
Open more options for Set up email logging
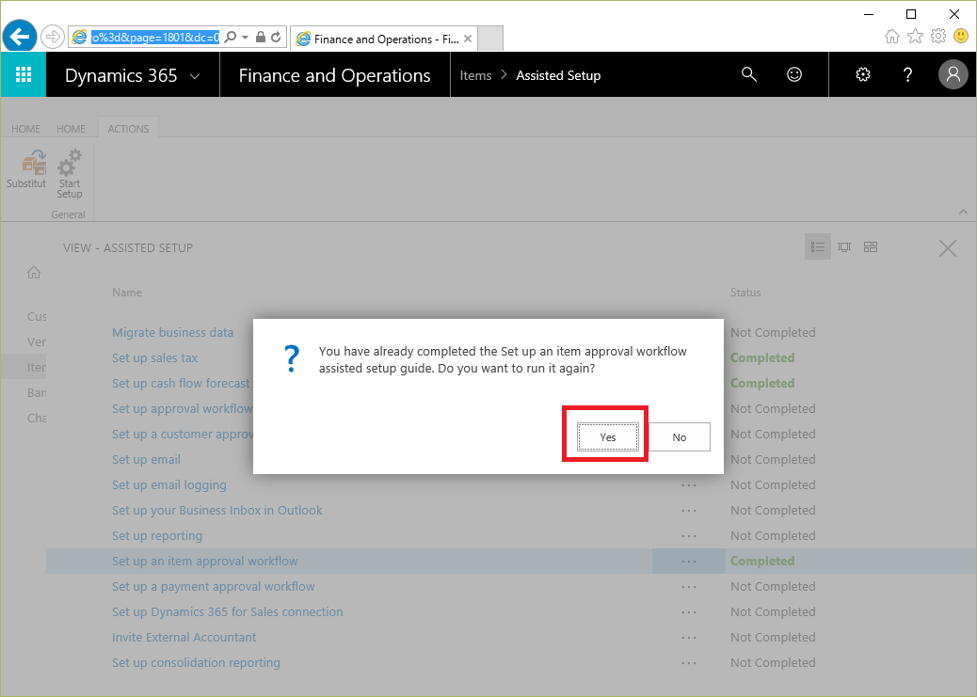(689, 485)
